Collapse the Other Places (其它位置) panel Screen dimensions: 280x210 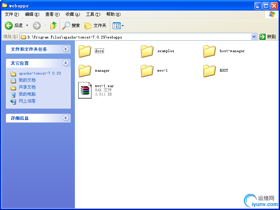pyautogui.click(x=66, y=63)
